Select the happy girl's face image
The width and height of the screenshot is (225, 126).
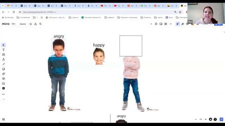pyautogui.click(x=99, y=56)
